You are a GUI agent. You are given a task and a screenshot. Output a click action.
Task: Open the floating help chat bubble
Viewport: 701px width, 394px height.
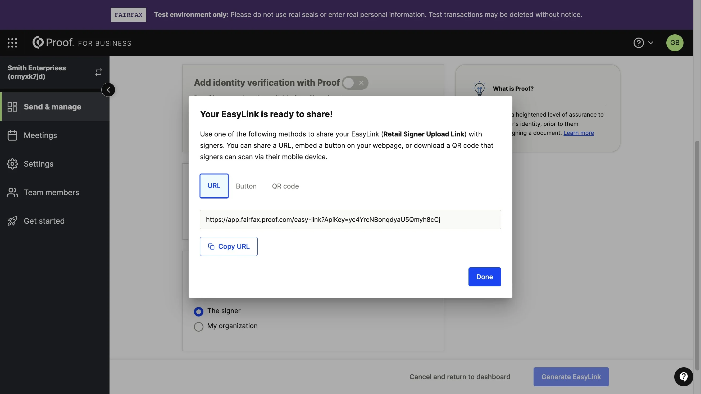[x=683, y=377]
